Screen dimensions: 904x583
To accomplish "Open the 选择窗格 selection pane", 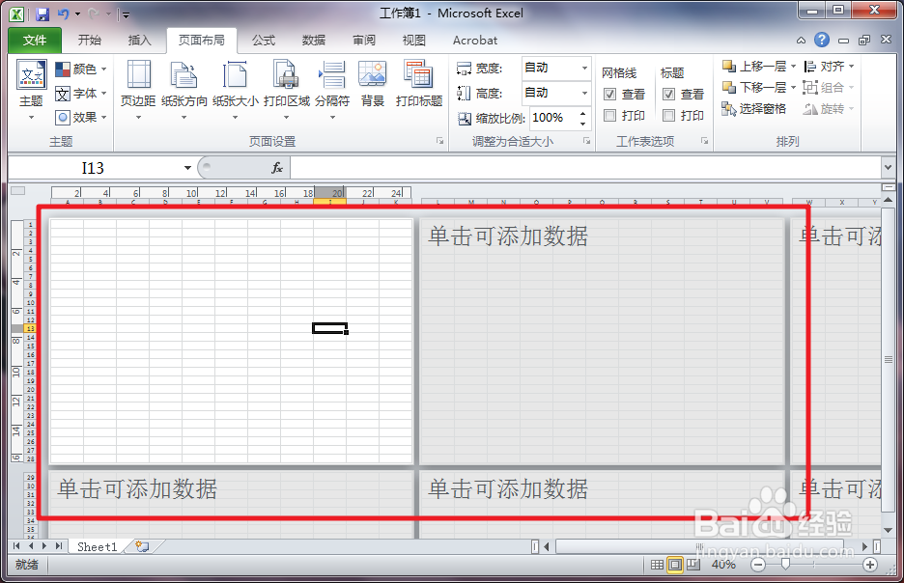I will [x=754, y=109].
